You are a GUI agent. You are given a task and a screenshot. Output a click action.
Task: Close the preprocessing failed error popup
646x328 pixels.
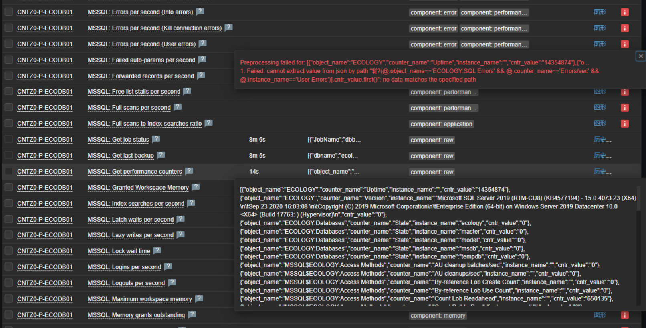pos(640,56)
